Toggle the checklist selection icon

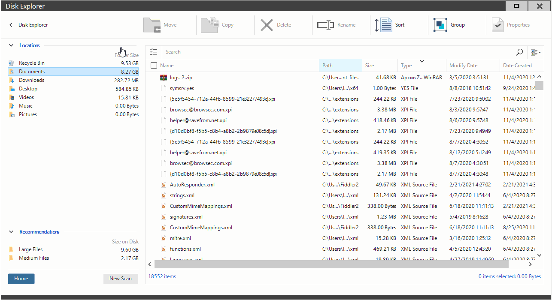[x=154, y=52]
